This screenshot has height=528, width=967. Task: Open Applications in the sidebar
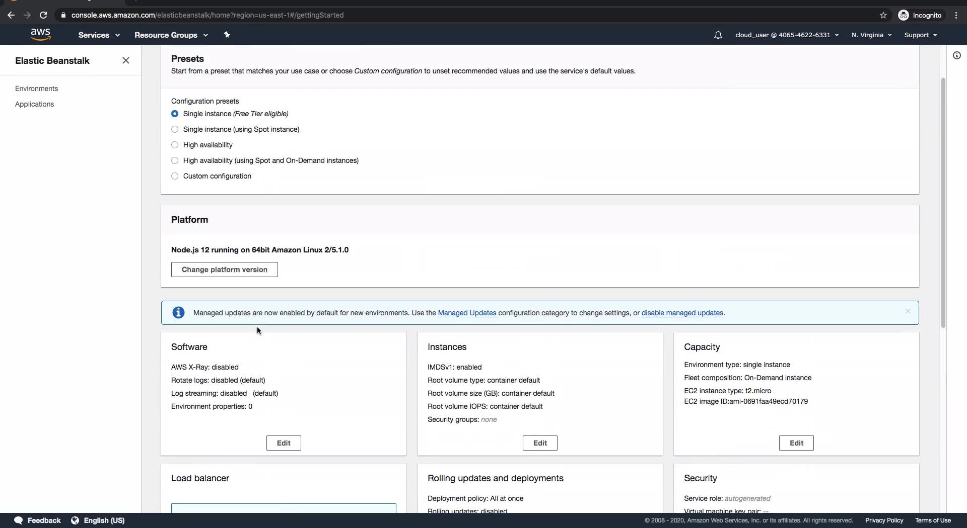pyautogui.click(x=34, y=104)
